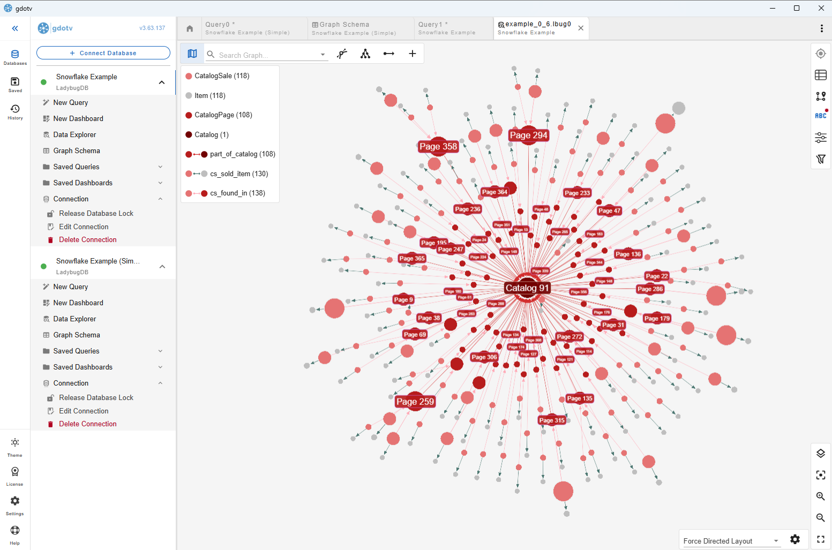Image resolution: width=832 pixels, height=550 pixels.
Task: Select the Catalog 91 graph node
Action: click(527, 288)
